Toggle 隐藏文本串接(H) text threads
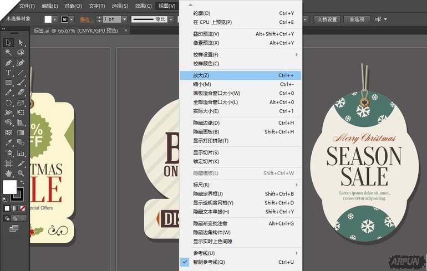Viewport: 427px width, 271px height. (x=241, y=212)
